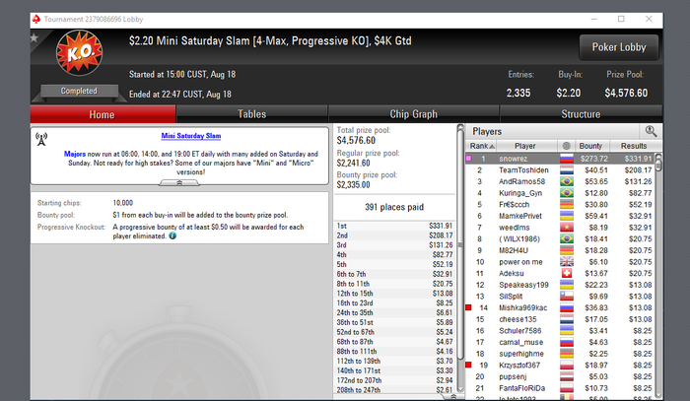Click the players list scrollbar thumb
Image resolution: width=690 pixels, height=401 pixels.
(x=658, y=163)
